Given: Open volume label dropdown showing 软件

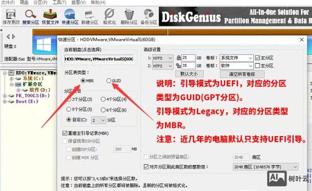Looking at the screenshot, I should coord(236,66).
